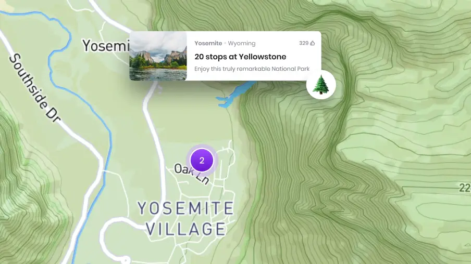The width and height of the screenshot is (471, 264).
Task: Select the 'Yosemite' location tag in card
Action: pos(208,43)
